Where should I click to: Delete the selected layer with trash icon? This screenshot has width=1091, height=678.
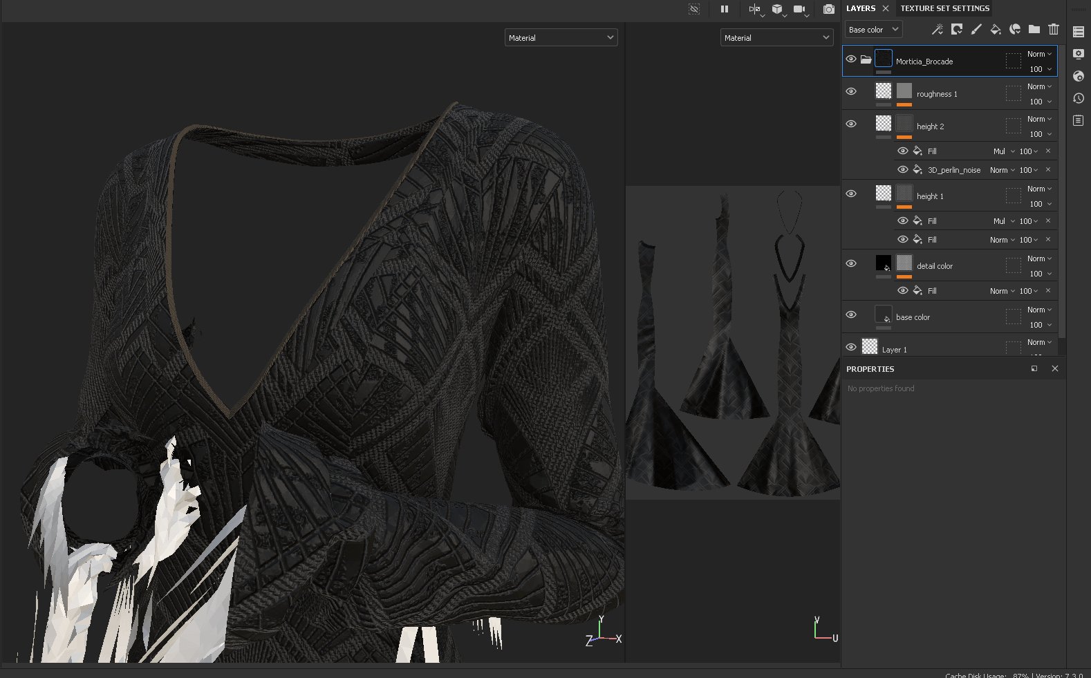pyautogui.click(x=1054, y=29)
